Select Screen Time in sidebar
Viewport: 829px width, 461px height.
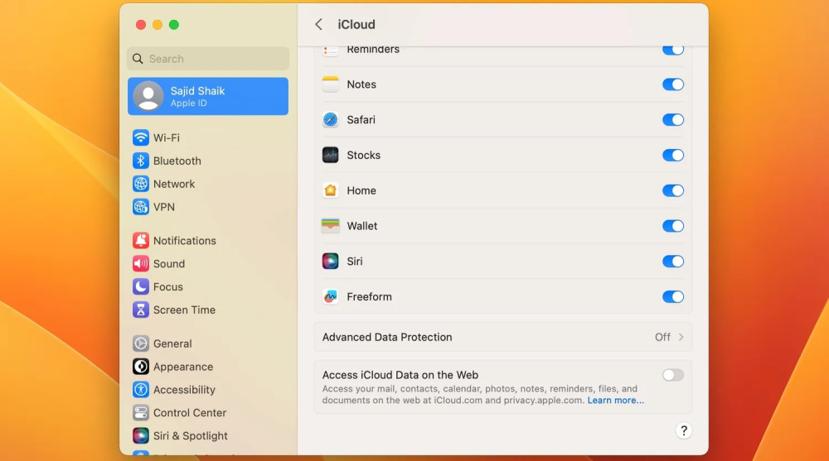click(208, 310)
